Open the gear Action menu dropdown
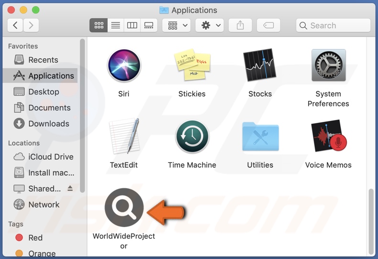Image resolution: width=378 pixels, height=259 pixels. (210, 25)
